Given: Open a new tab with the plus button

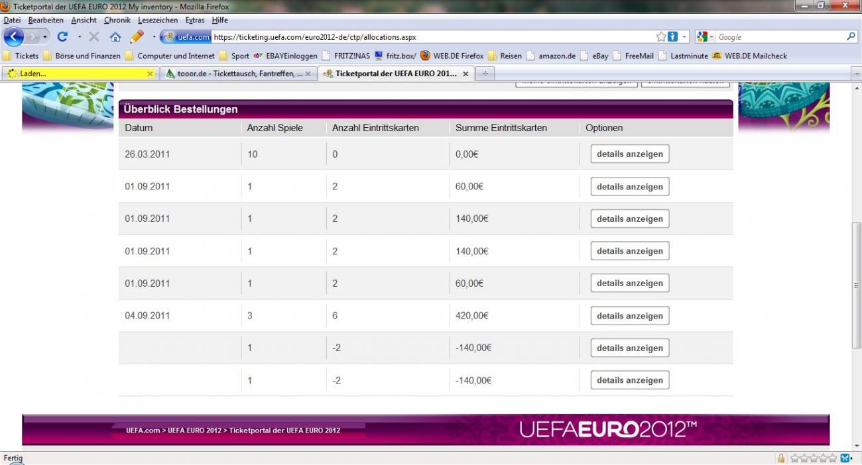Looking at the screenshot, I should 485,74.
